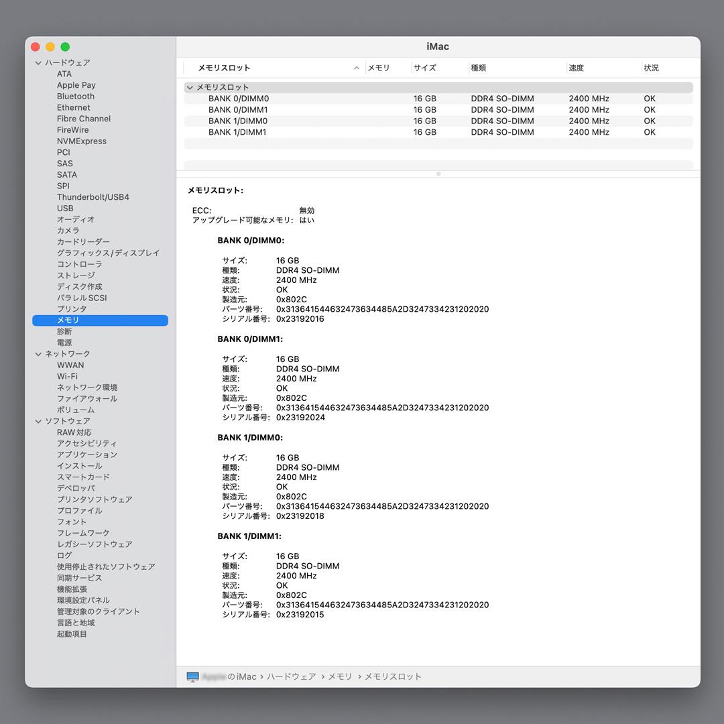Select SAS in the sidebar
724x724 pixels.
pos(64,164)
